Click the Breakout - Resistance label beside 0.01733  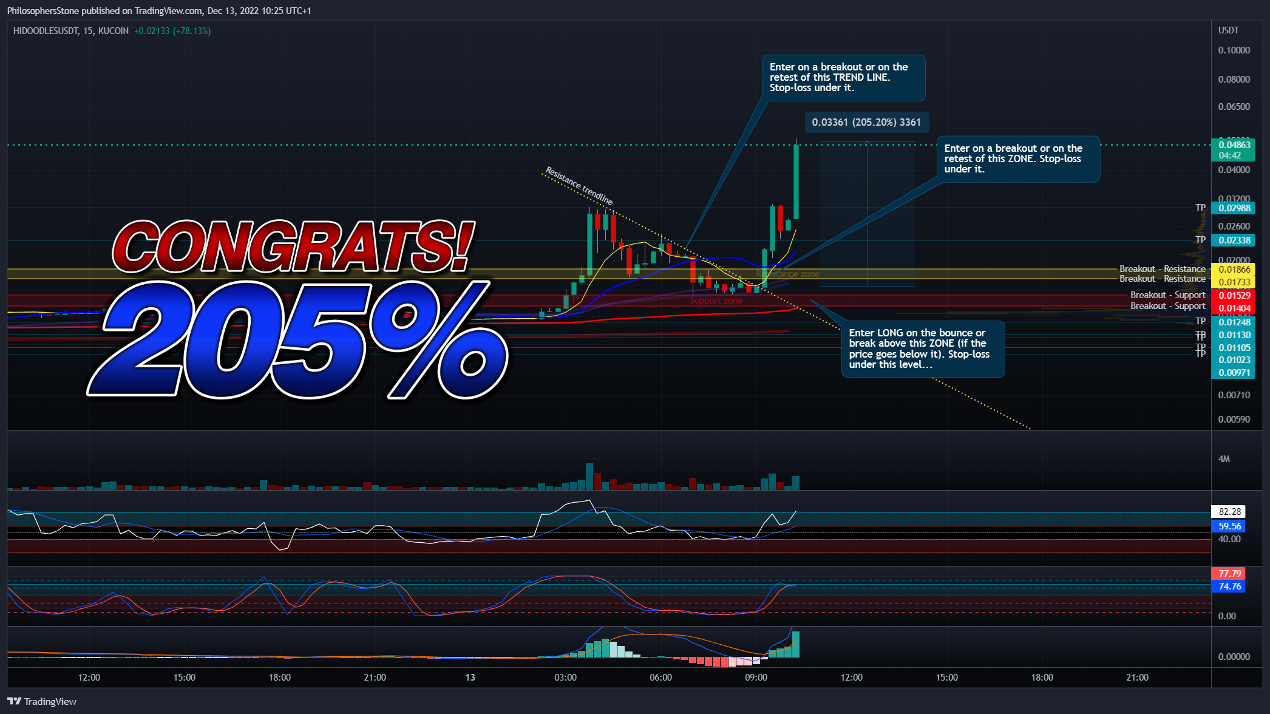click(x=1163, y=279)
